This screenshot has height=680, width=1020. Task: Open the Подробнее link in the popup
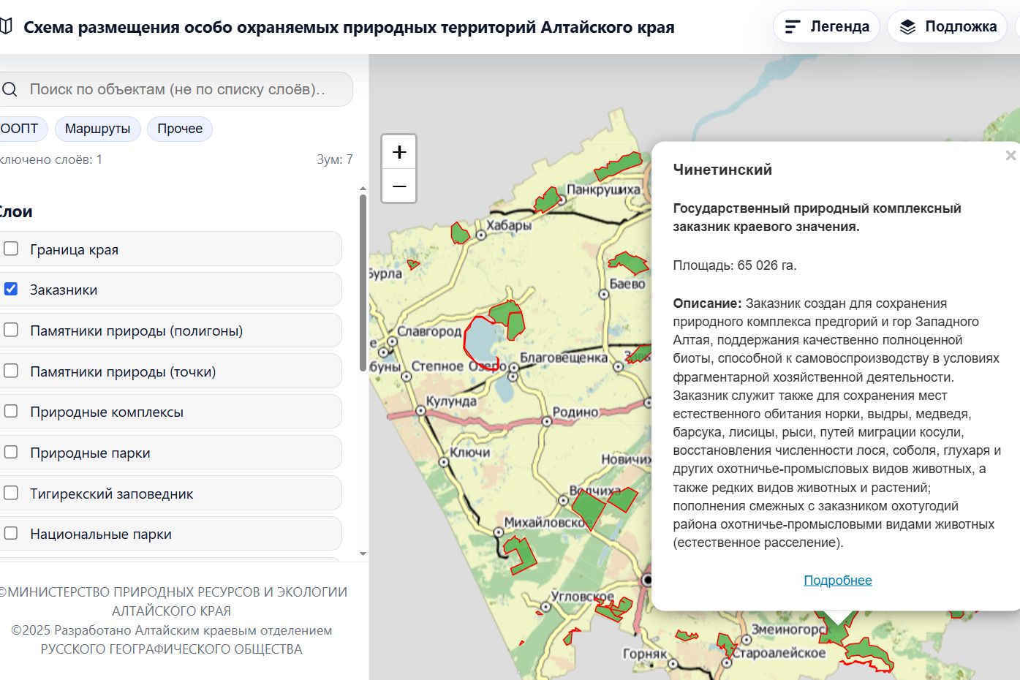point(837,579)
